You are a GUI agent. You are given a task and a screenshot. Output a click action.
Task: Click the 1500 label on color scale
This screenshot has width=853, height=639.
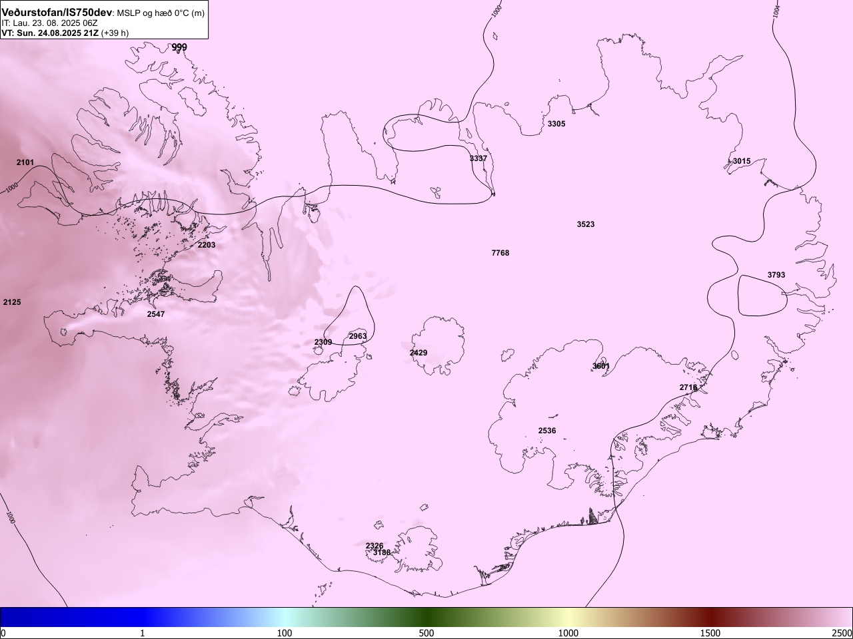(x=710, y=632)
